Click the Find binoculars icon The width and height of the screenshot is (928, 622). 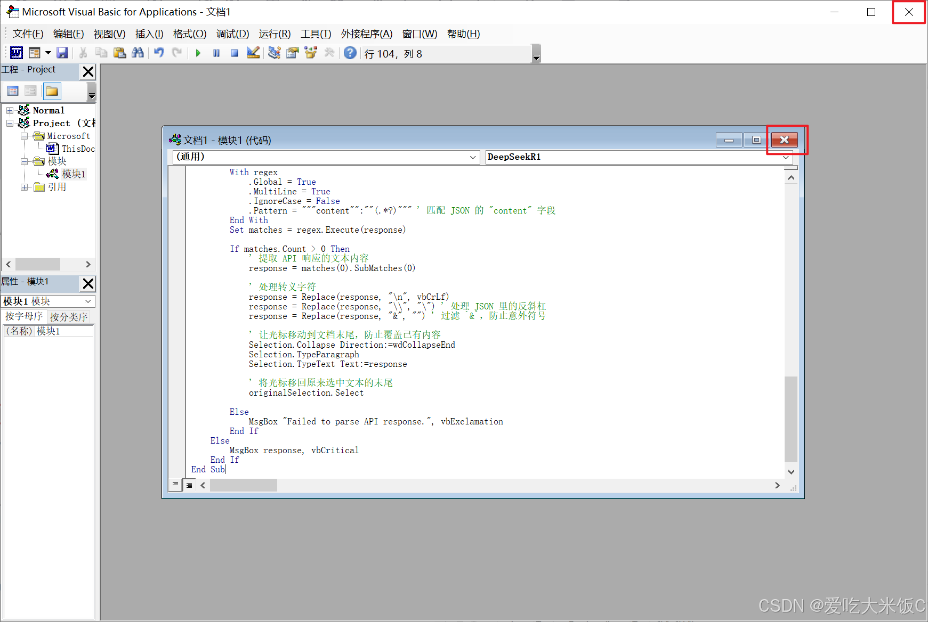click(138, 53)
